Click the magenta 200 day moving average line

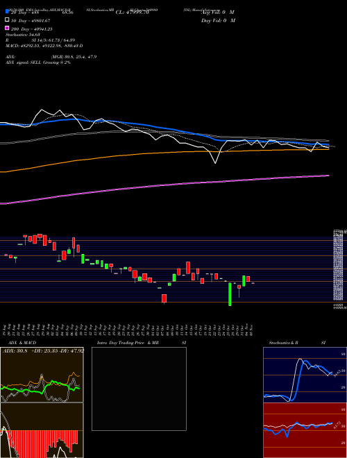[x=164, y=185]
